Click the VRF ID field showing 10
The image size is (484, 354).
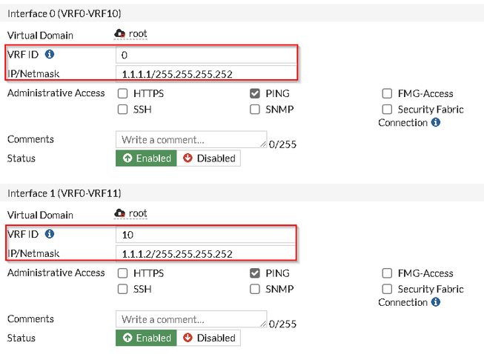[x=205, y=236]
